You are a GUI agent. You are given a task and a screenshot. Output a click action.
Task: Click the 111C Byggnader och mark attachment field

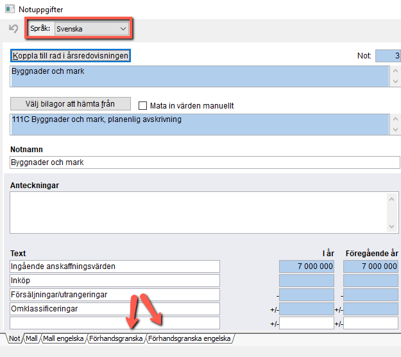point(200,125)
